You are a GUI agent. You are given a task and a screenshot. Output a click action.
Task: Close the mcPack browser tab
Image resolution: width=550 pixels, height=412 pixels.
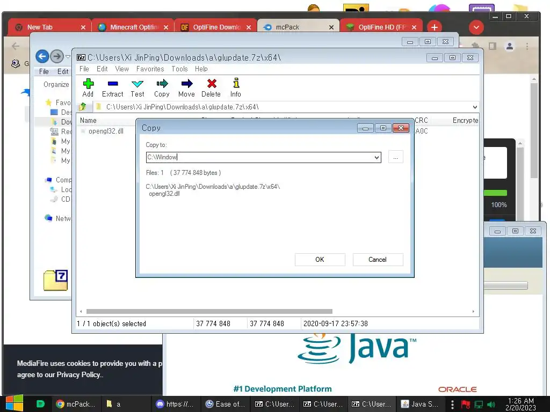(x=331, y=27)
